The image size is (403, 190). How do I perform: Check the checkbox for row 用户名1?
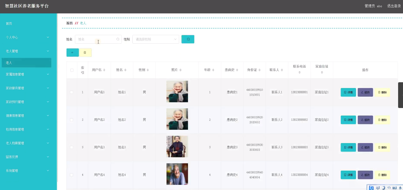point(72,92)
